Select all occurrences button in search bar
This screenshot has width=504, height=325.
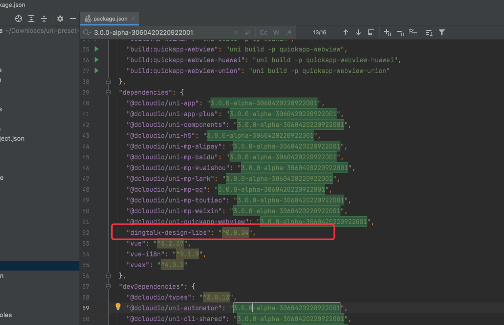point(412,32)
